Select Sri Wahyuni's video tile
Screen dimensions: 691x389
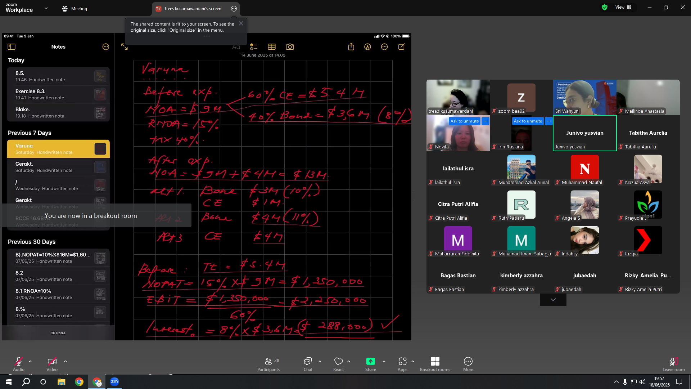[585, 97]
